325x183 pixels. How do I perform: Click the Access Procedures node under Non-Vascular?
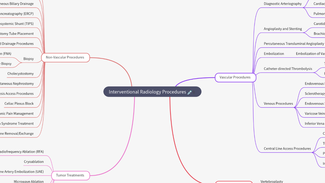tap(17, 94)
